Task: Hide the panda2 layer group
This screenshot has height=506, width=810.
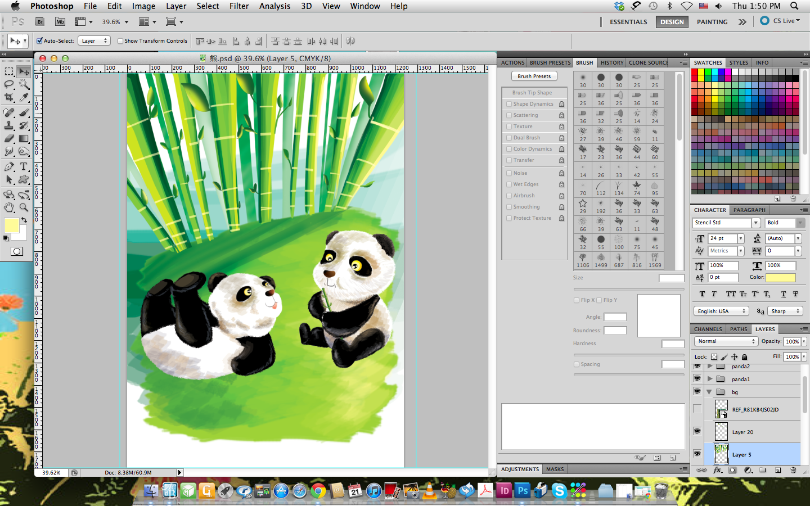Action: (697, 366)
